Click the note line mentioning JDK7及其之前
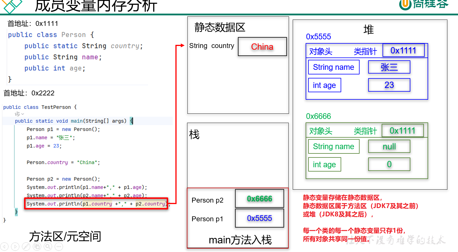458x252 pixels. click(361, 206)
